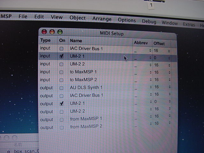
Task: Adjust Offset stepper for output IAC Driver Bus 1
Action: (x=170, y=94)
